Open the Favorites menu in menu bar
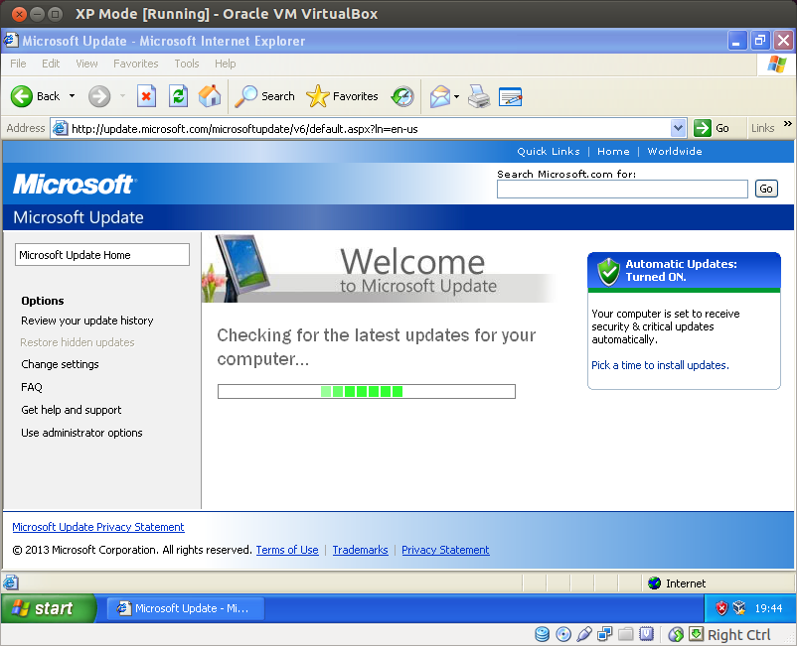 (x=136, y=64)
